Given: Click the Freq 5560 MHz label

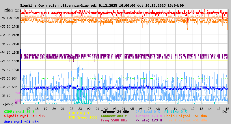Looking at the screenshot, I should pyautogui.click(x=114, y=120).
